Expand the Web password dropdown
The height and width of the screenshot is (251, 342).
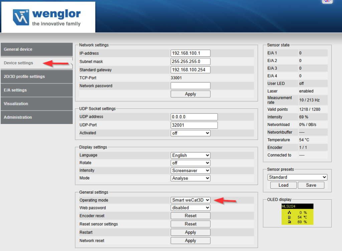[x=190, y=208]
